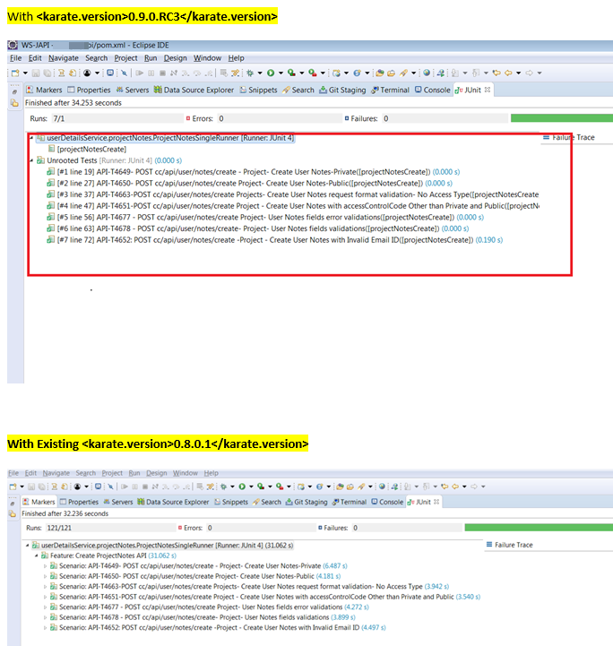Click the green Run icon in the 0.9.0.RC3 toolbar
Image resolution: width=613 pixels, height=646 pixels.
(271, 73)
